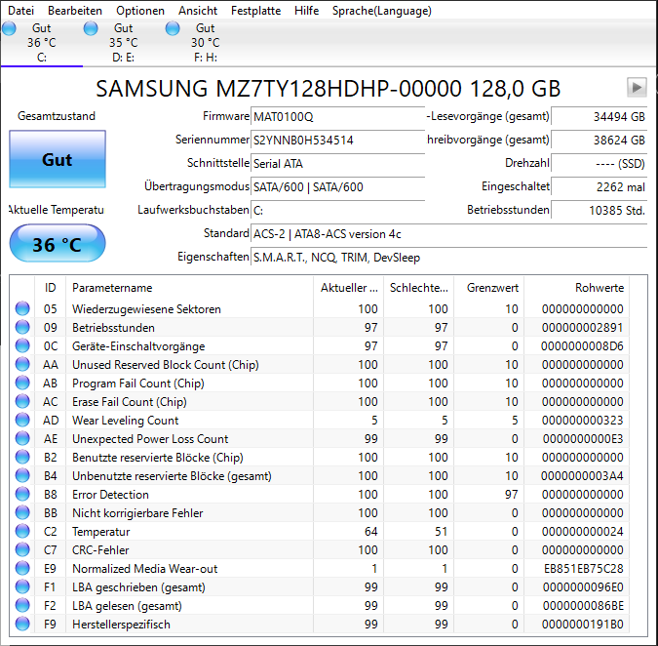Select the CRC-Fehler parameter name
This screenshot has height=646, width=658.
100,549
